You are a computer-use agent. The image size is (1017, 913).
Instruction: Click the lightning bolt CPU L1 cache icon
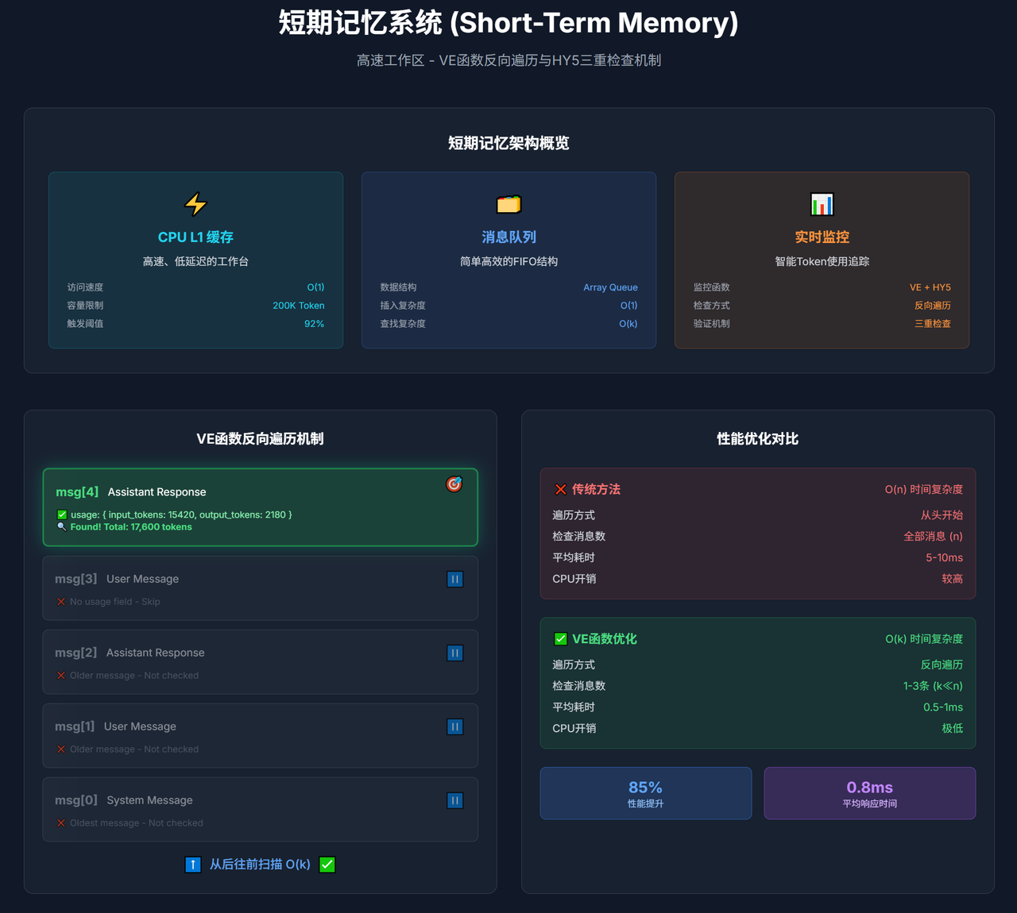(x=195, y=204)
